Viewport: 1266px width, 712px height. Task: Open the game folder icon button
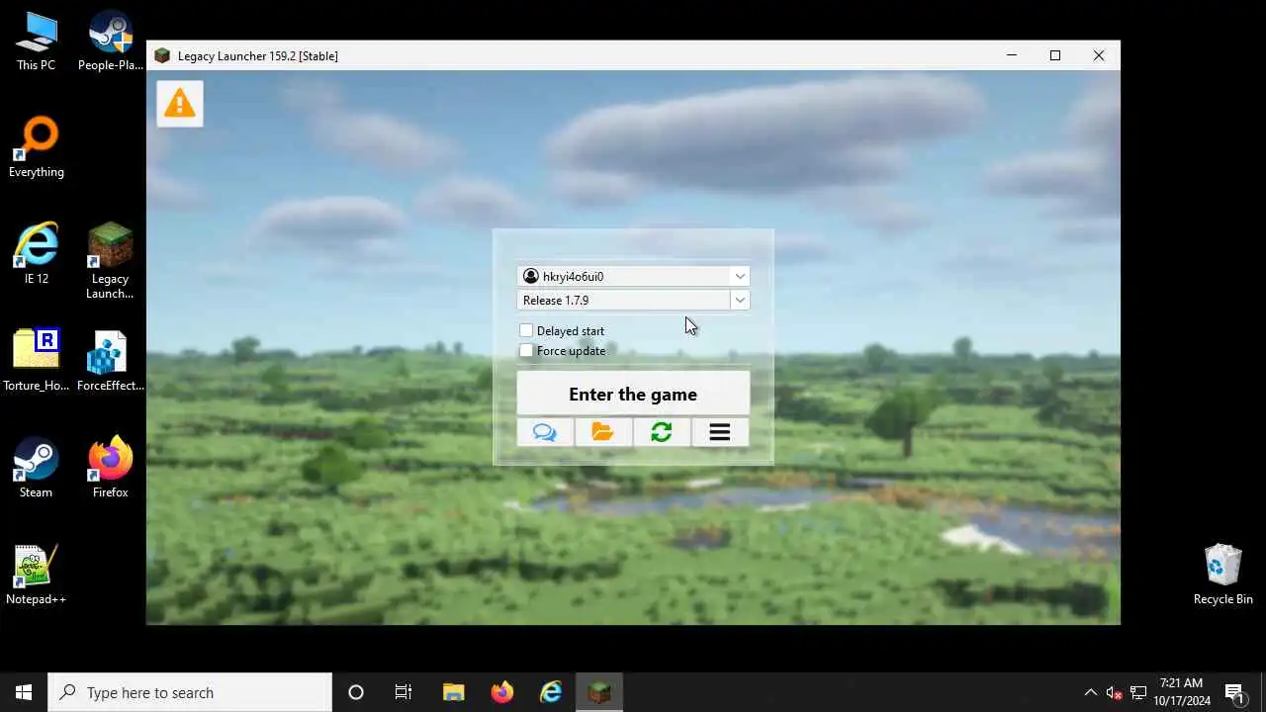[x=603, y=432]
